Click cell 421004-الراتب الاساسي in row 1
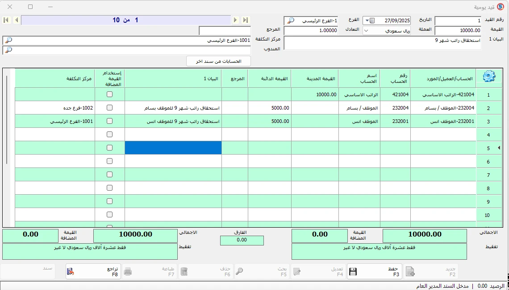The image size is (509, 290). (443, 94)
